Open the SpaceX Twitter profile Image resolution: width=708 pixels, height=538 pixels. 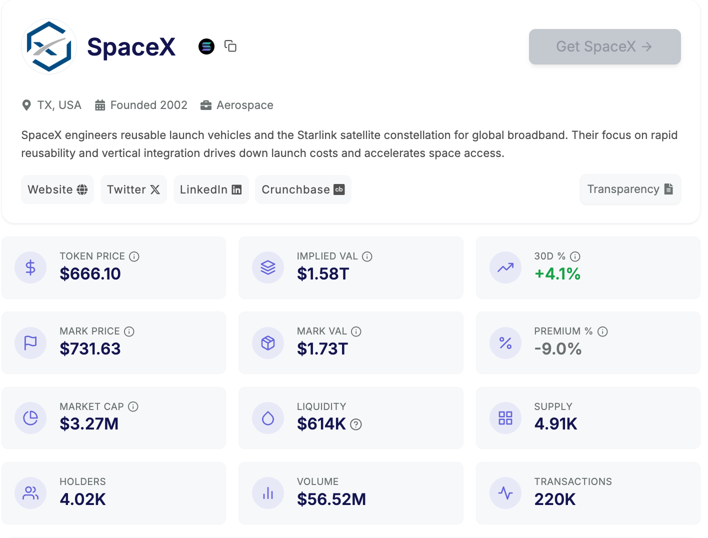133,189
